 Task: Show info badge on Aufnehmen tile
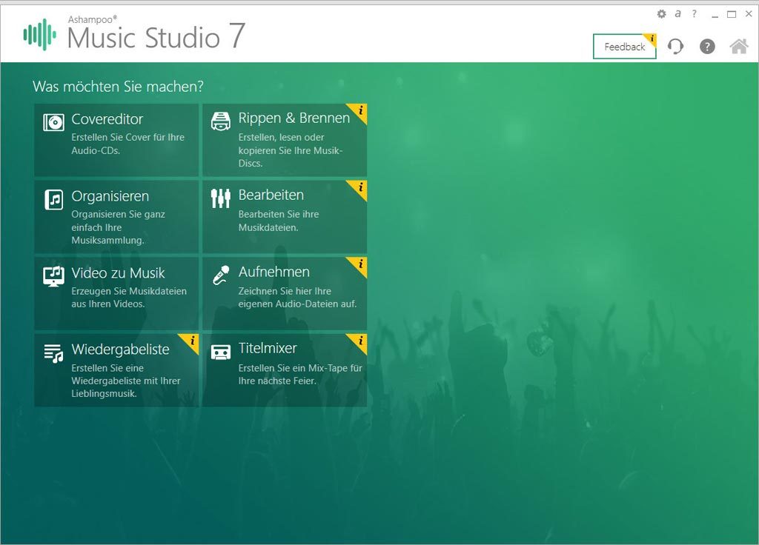click(x=359, y=264)
